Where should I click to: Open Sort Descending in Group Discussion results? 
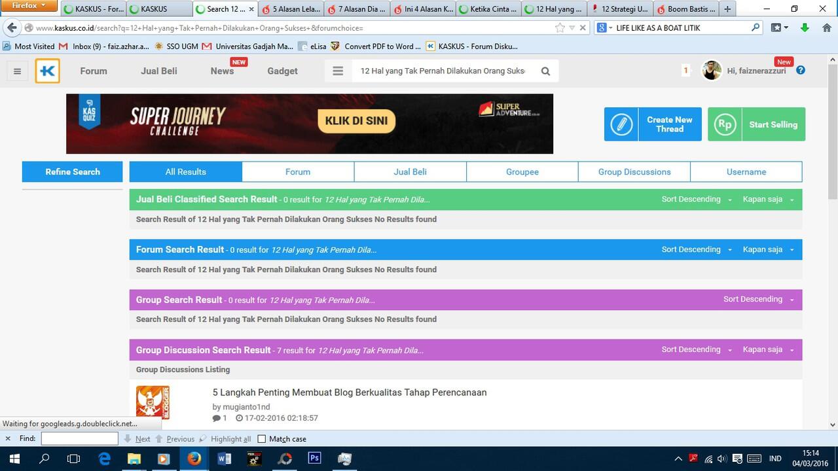[x=697, y=349]
